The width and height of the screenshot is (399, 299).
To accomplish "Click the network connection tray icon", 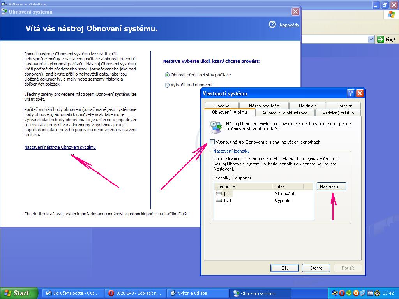I will (362, 293).
